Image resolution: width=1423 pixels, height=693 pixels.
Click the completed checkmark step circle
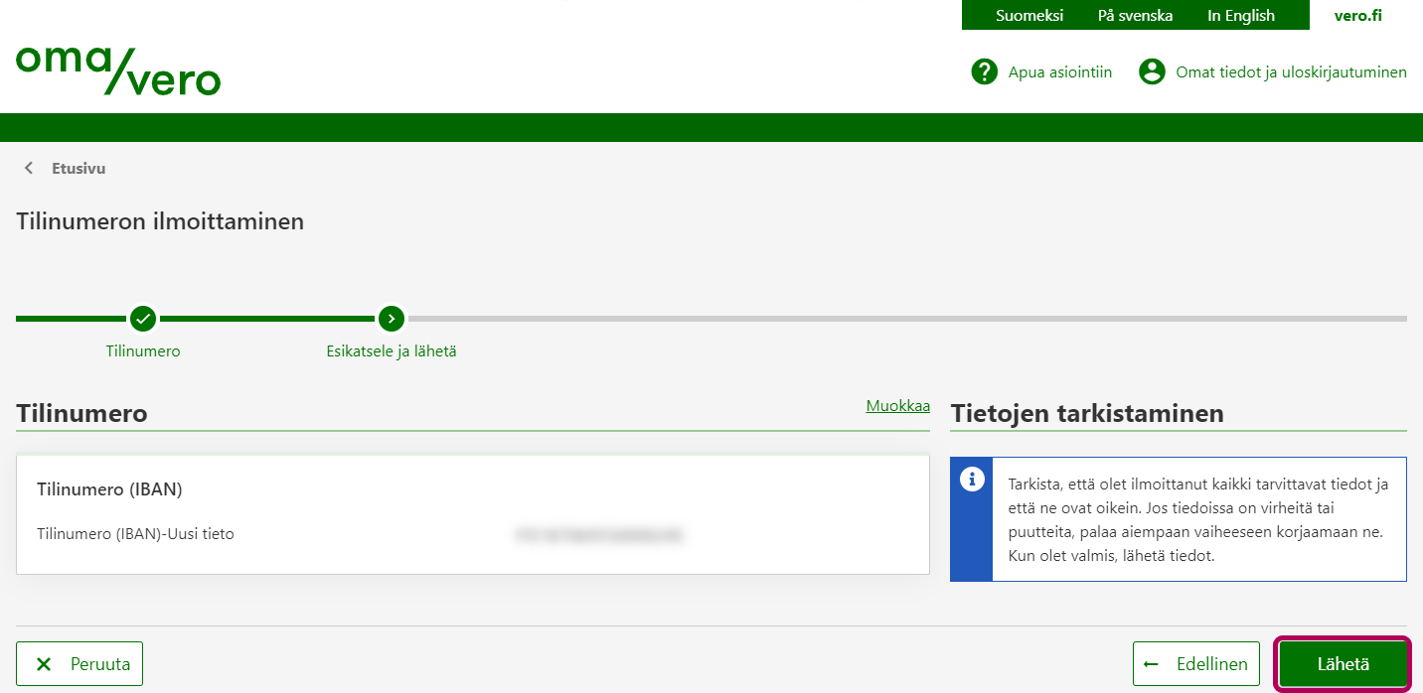[x=143, y=319]
